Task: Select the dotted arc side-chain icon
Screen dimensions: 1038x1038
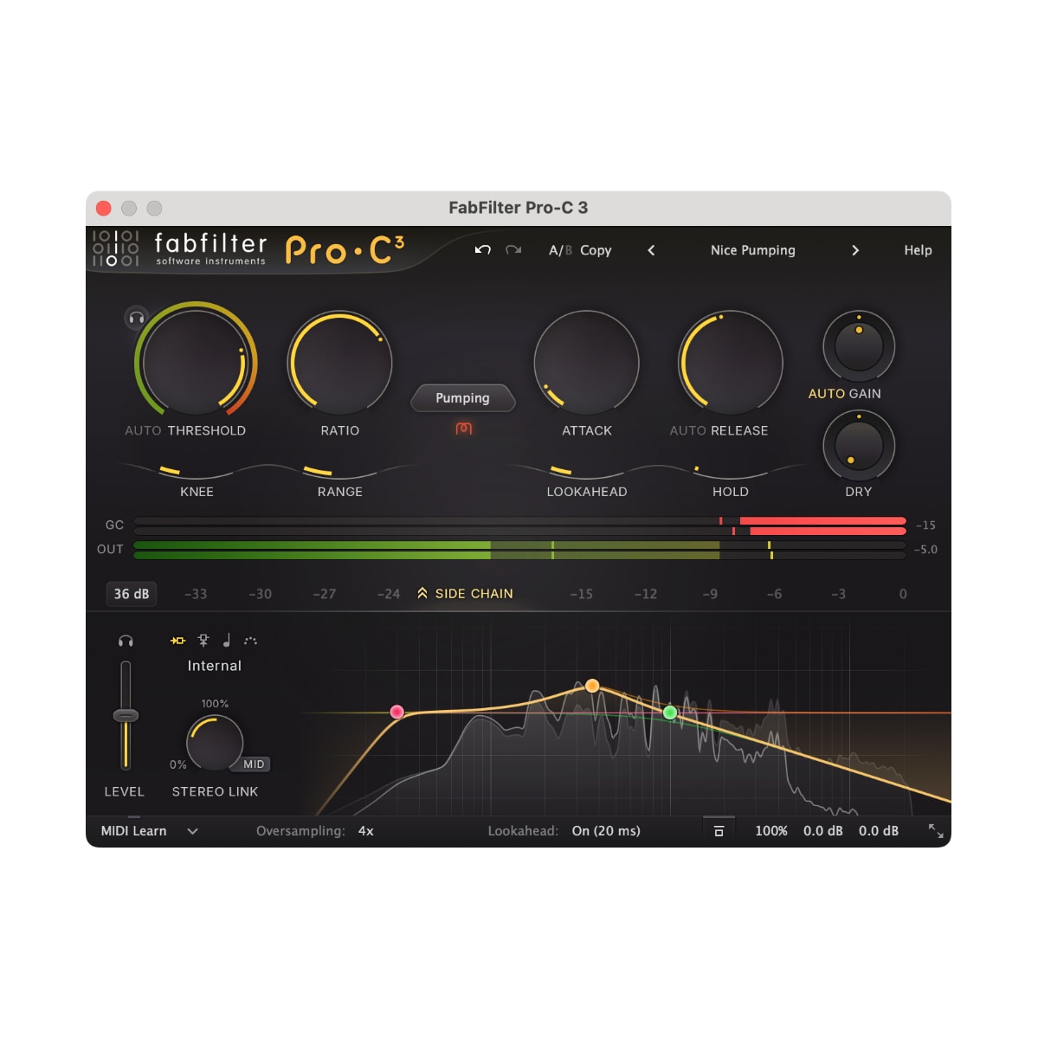Action: click(250, 641)
